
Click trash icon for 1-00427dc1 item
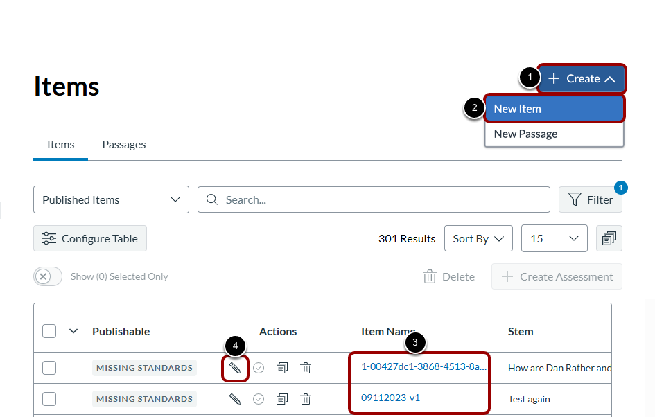coord(306,368)
